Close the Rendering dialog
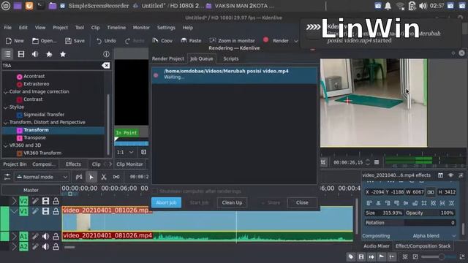468x263 pixels. coord(302,202)
